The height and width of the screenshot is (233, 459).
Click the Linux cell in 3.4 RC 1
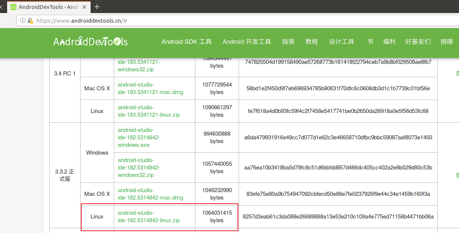(97, 111)
